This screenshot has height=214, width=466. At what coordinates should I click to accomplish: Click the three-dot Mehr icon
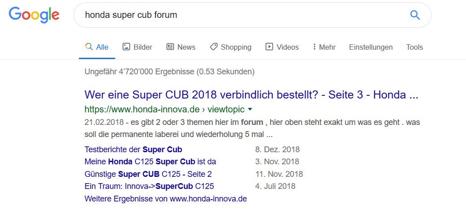(x=315, y=47)
